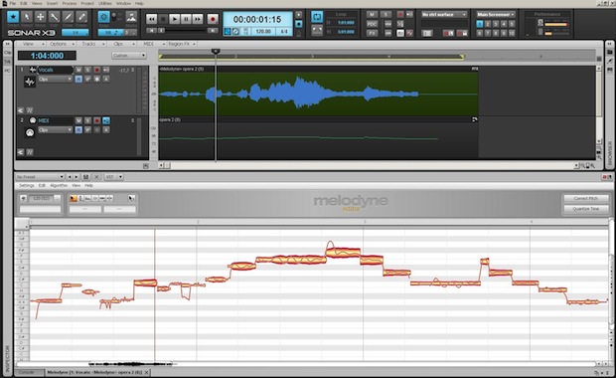Select the Erase tool icon

click(81, 17)
